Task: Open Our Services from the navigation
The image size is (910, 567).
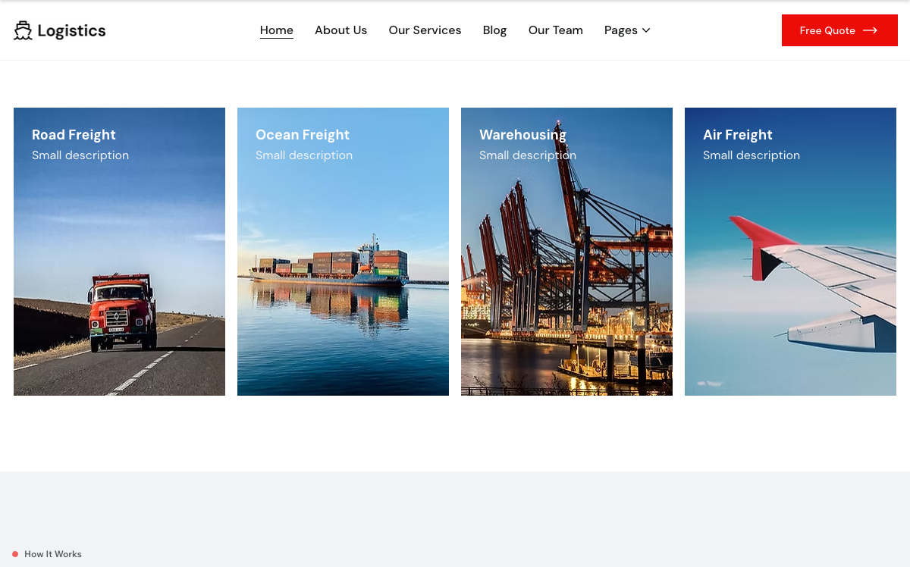Action: point(425,30)
